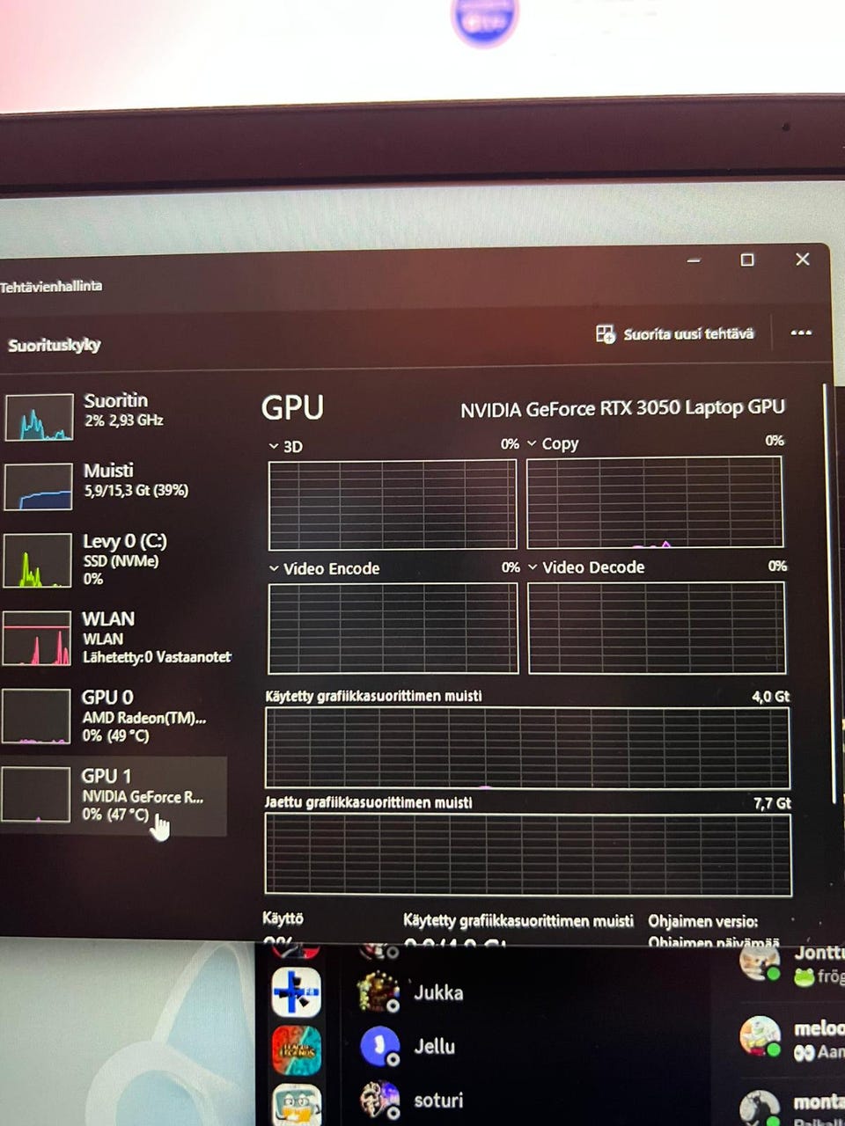Open the Levy 0 (C:) disk entry

(114, 559)
